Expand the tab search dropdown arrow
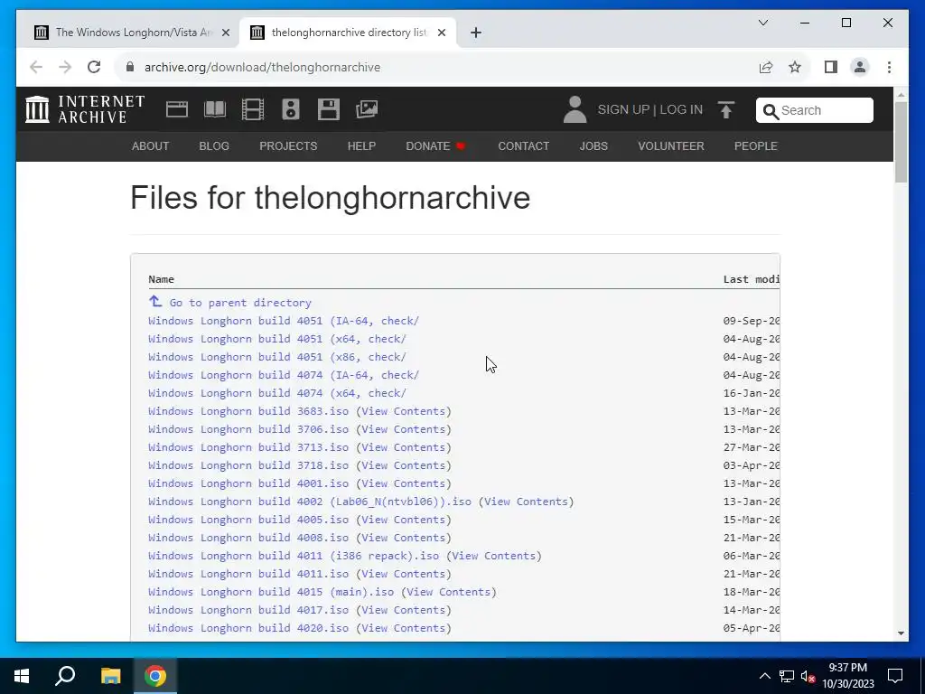925x694 pixels. coord(762,23)
